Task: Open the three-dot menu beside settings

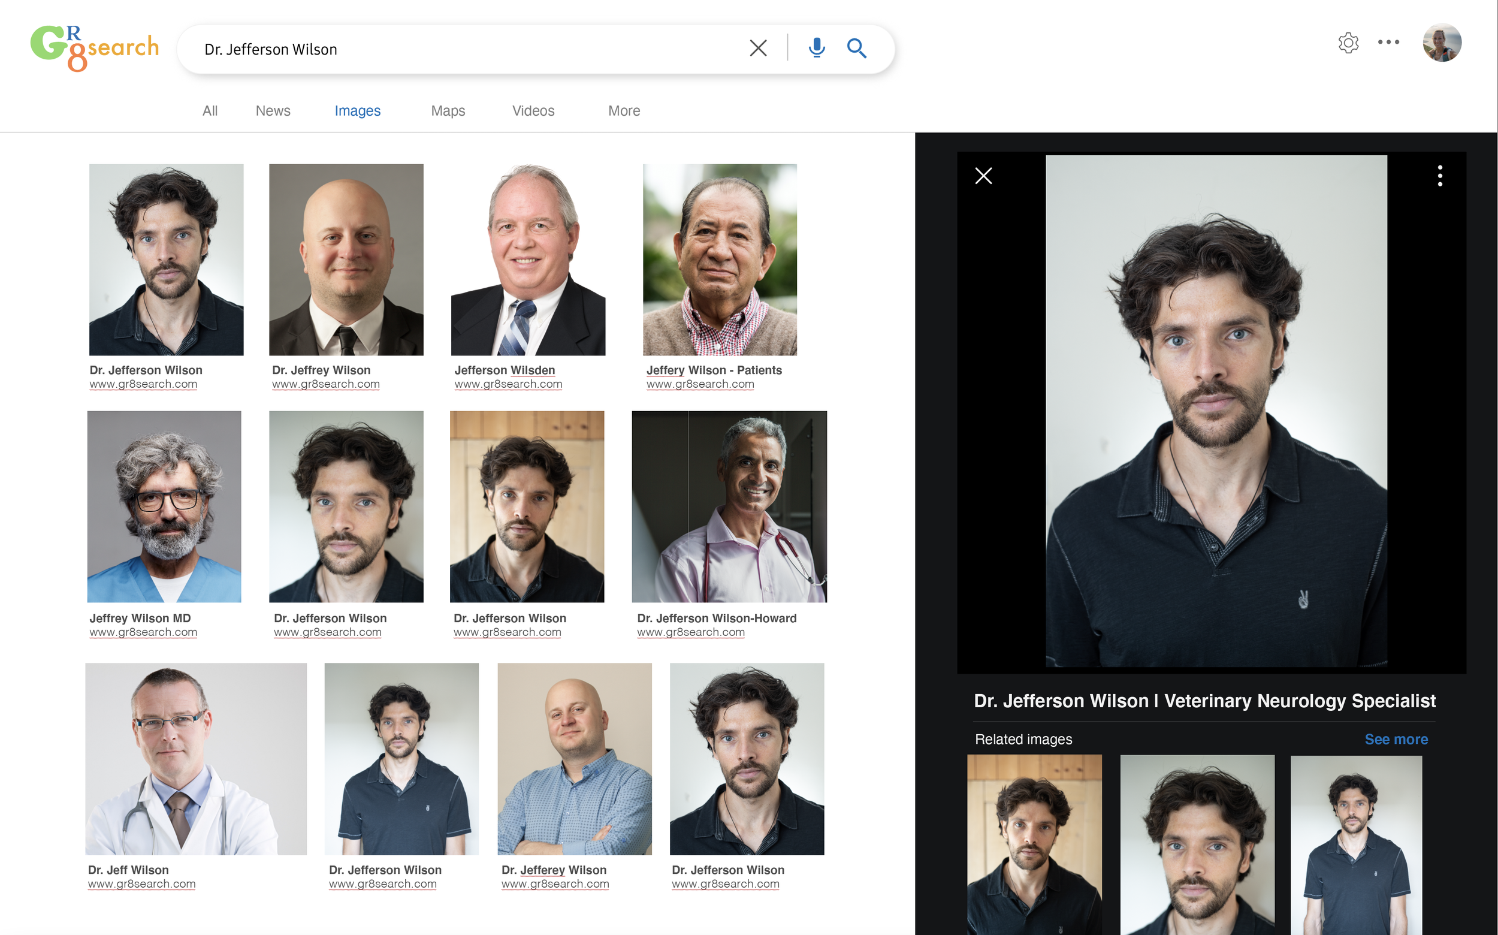Action: click(1388, 42)
